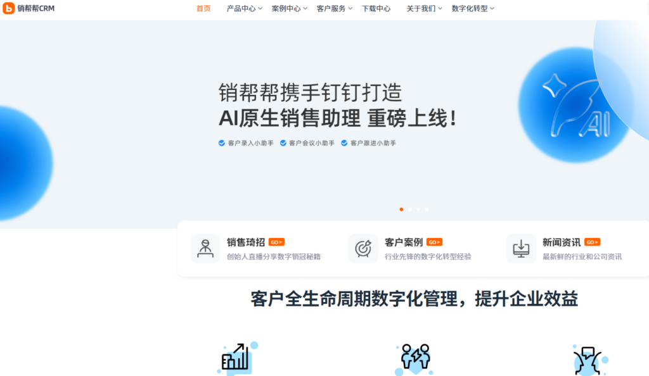The height and width of the screenshot is (376, 649).
Task: Click the person with chat bubble icon
Action: click(588, 360)
